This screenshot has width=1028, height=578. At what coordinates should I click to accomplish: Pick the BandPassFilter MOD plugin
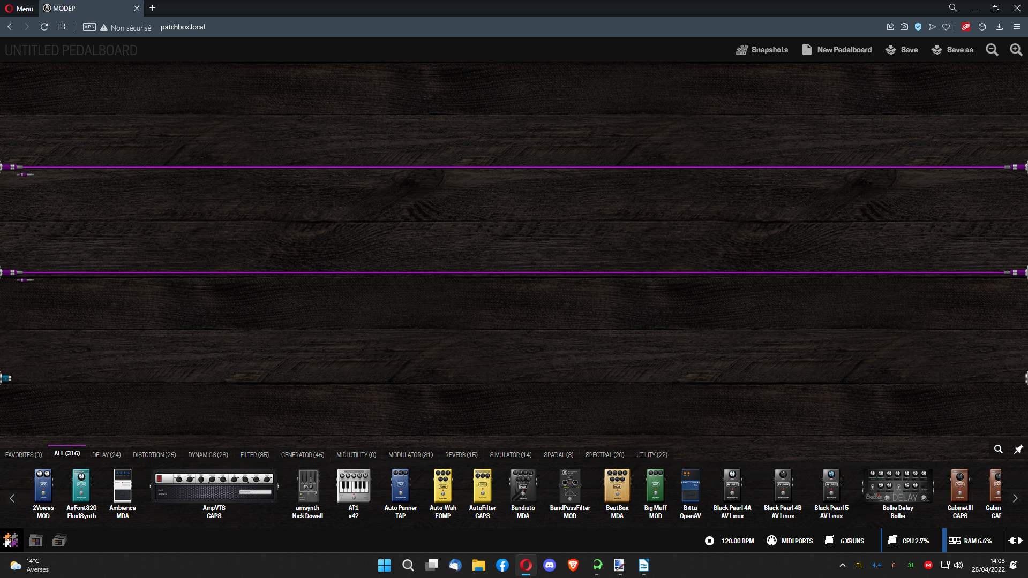(x=570, y=493)
